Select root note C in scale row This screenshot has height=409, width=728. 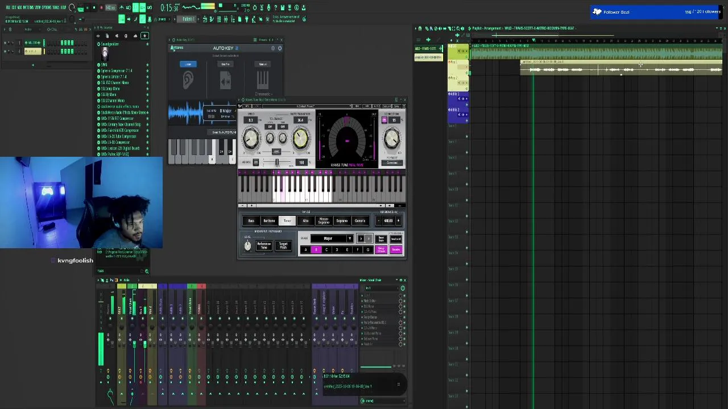[x=326, y=250]
